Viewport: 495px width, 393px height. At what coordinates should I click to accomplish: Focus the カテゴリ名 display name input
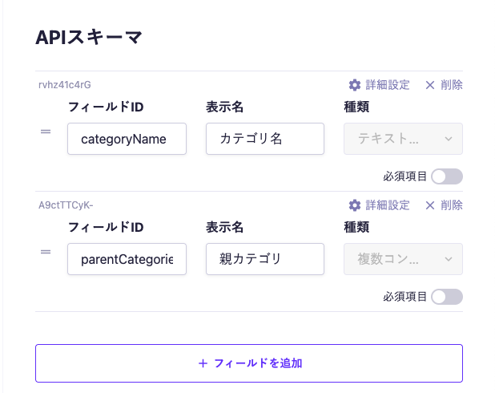(264, 139)
